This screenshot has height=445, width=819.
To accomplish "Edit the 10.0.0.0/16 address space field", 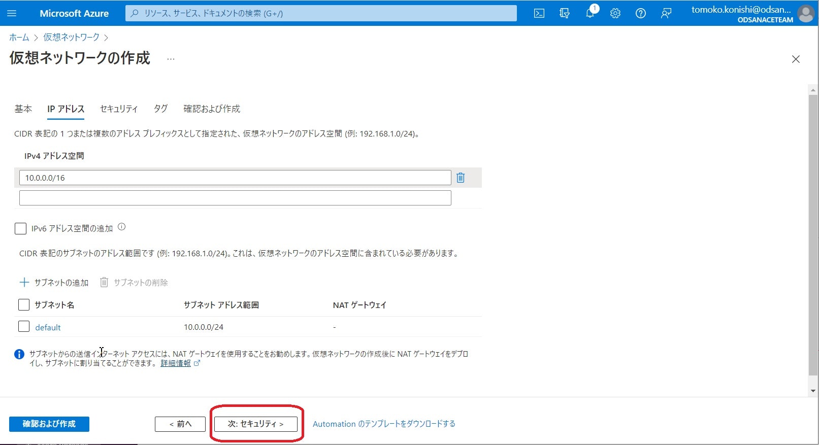I will tap(235, 178).
